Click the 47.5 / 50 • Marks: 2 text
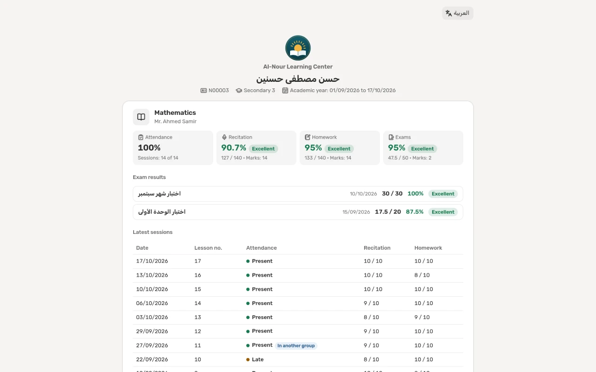Image resolution: width=596 pixels, height=372 pixels. [x=410, y=158]
